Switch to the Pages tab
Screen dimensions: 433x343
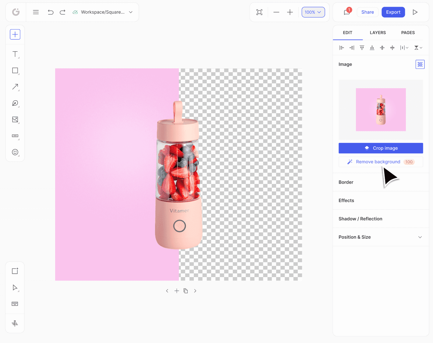[x=408, y=33]
